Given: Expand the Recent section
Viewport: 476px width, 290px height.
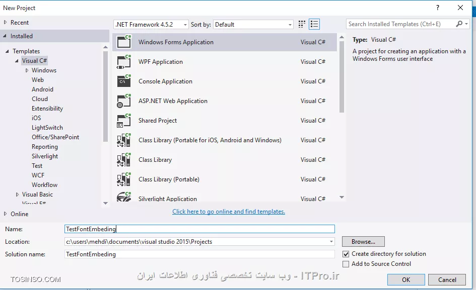Looking at the screenshot, I should tap(5, 22).
